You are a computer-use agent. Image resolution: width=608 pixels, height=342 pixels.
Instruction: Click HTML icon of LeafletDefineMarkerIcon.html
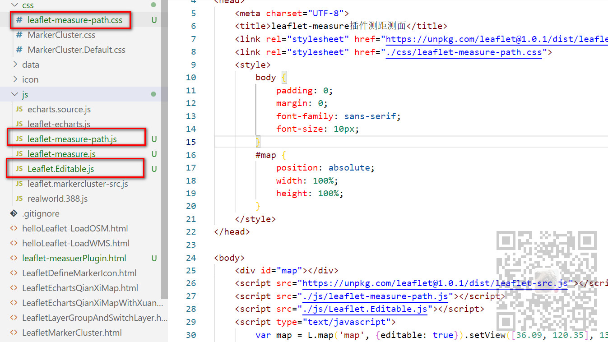point(14,273)
